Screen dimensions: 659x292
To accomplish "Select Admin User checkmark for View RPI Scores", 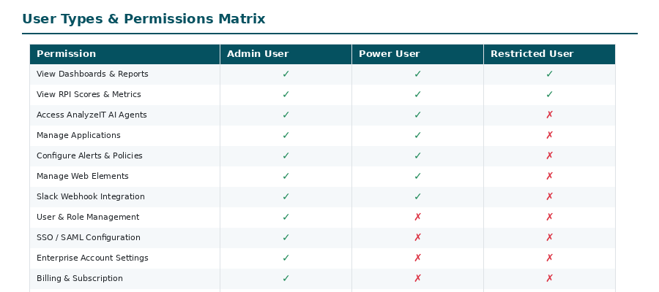I will coord(286,95).
